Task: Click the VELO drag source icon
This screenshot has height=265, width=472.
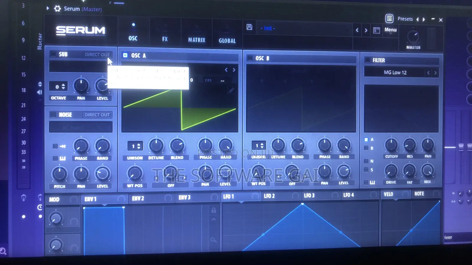Action: (x=406, y=194)
